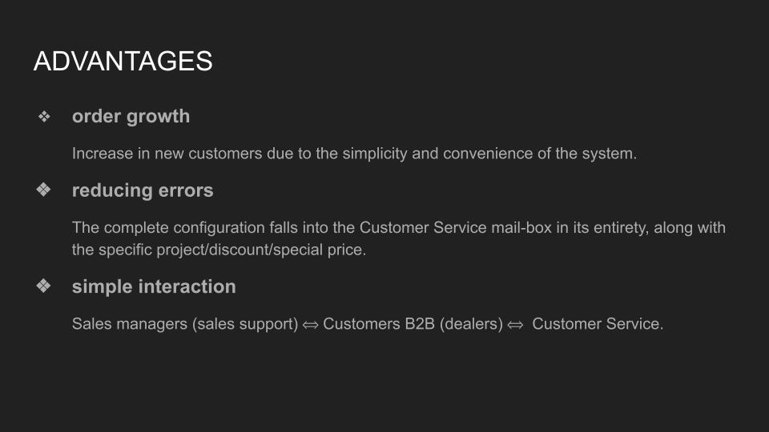Click the sentence starting "Increase in new customers"

(x=354, y=154)
